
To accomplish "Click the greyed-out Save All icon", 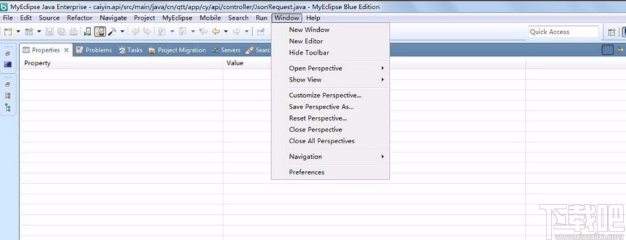I will point(61,32).
